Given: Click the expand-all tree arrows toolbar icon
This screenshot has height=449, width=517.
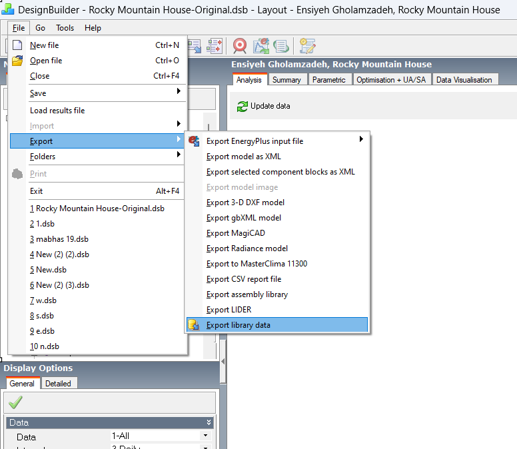Looking at the screenshot, I should tap(215, 45).
